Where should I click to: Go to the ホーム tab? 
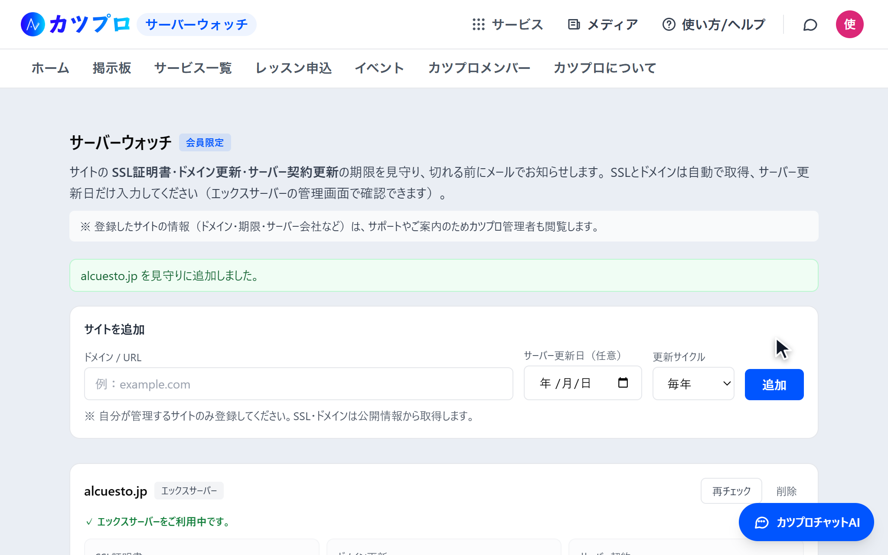click(50, 68)
